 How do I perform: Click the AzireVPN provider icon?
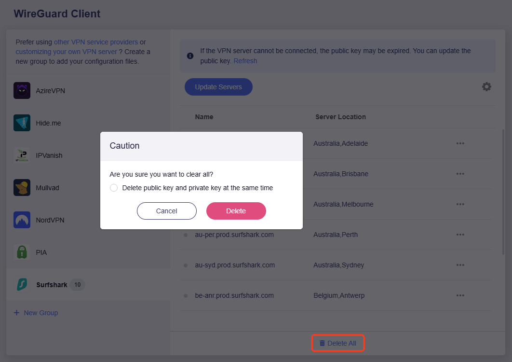[x=22, y=91]
